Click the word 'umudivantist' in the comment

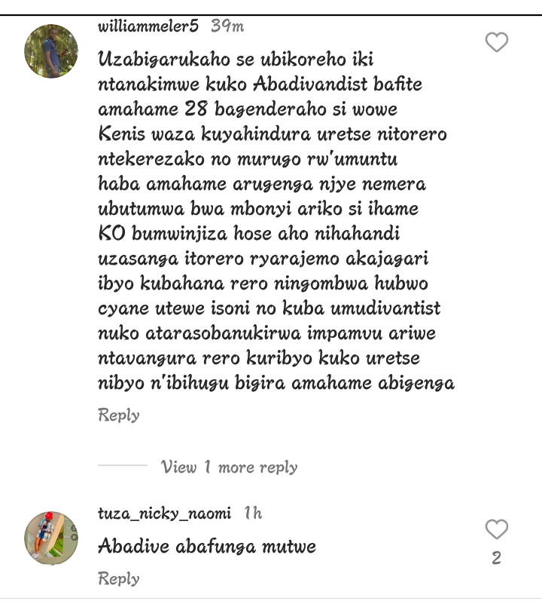pyautogui.click(x=385, y=308)
